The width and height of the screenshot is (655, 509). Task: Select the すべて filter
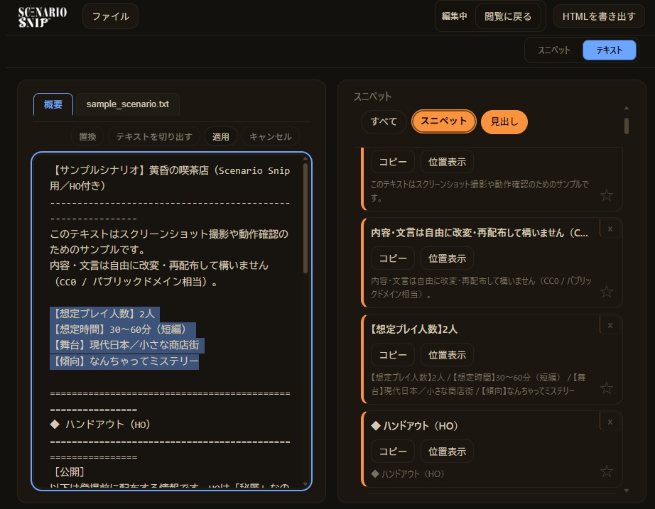pos(384,121)
